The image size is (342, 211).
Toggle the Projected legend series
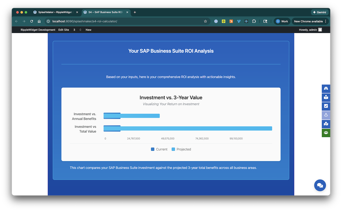pos(181,149)
